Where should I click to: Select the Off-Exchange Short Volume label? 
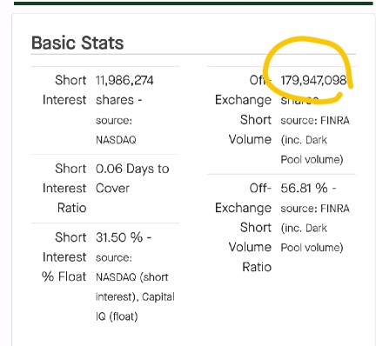coord(243,110)
